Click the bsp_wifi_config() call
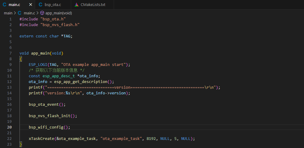The width and height of the screenshot is (304, 148). pos(50,127)
